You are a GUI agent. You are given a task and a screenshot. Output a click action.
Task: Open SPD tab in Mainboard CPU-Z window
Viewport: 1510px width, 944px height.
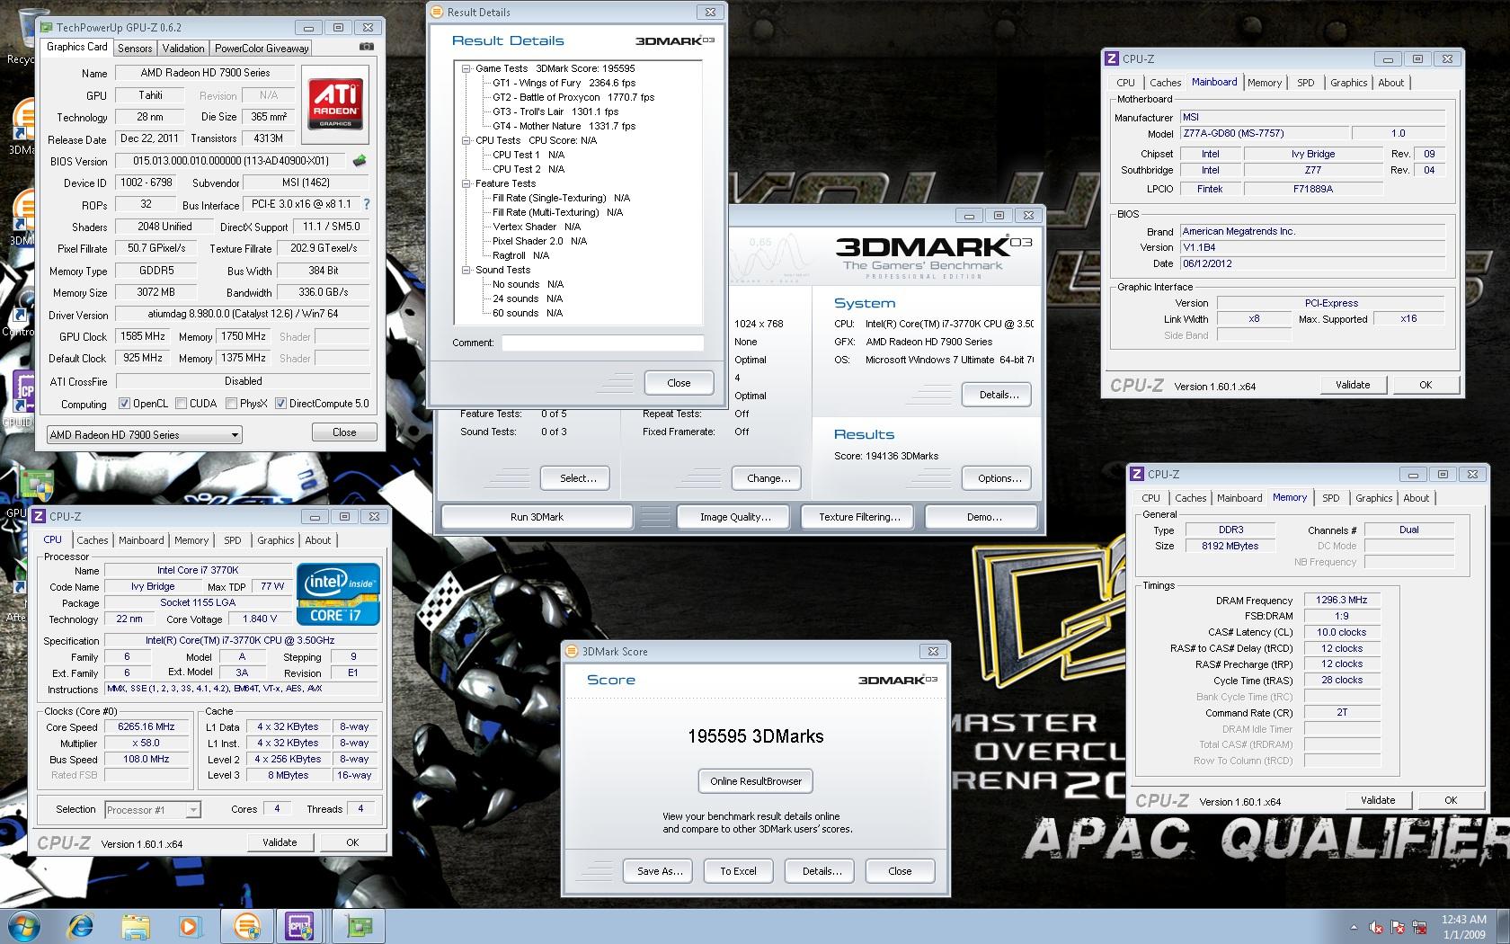point(1305,83)
